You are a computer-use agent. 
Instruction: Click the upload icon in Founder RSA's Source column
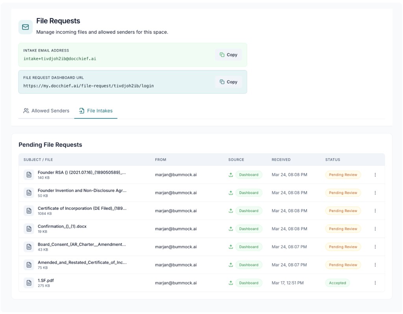(231, 174)
